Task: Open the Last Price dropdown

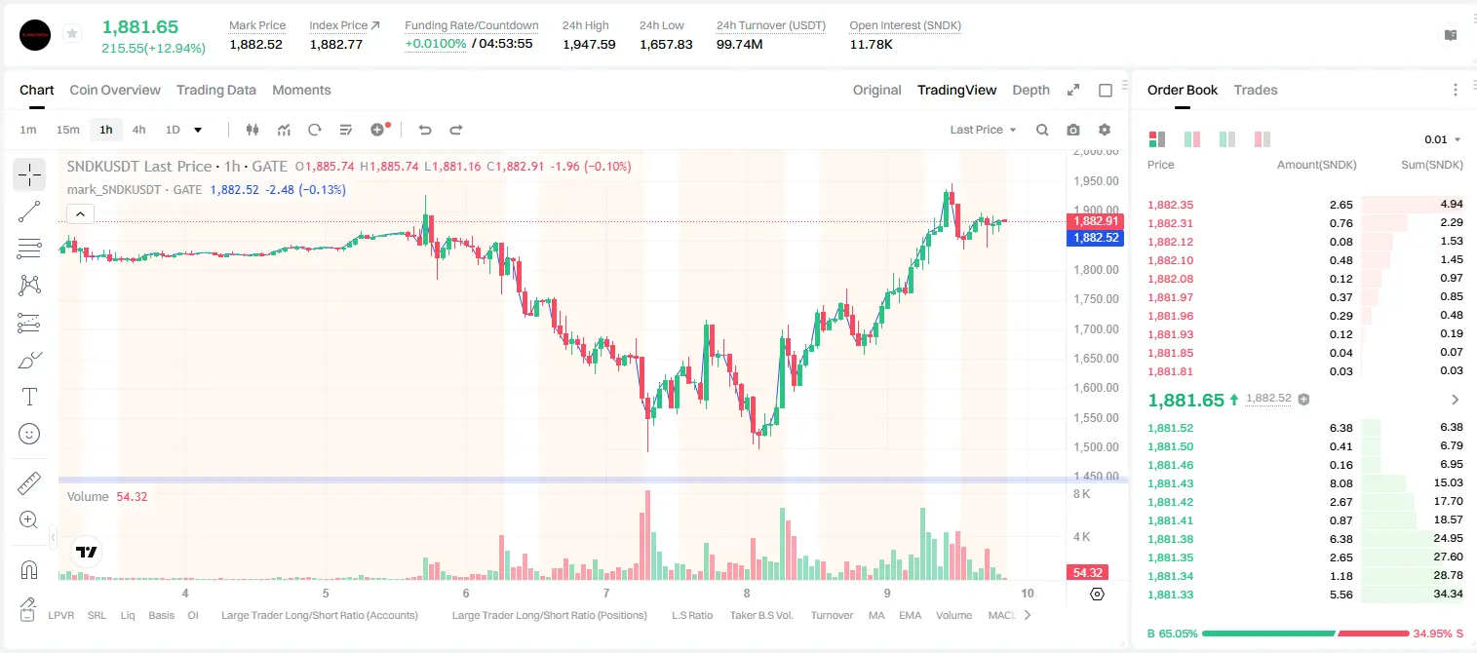Action: pos(983,130)
